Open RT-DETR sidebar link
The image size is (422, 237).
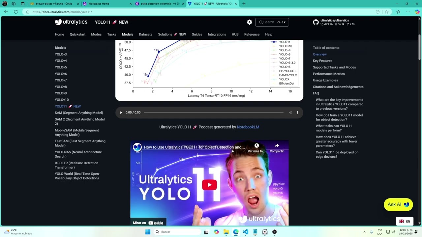(x=76, y=165)
